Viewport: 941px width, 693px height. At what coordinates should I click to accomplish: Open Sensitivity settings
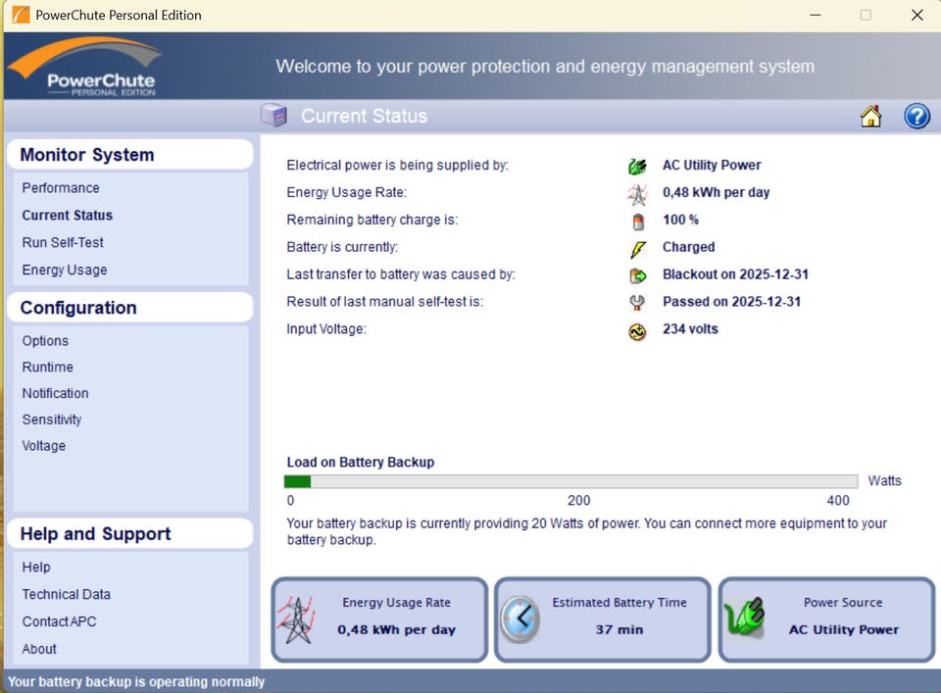click(52, 420)
